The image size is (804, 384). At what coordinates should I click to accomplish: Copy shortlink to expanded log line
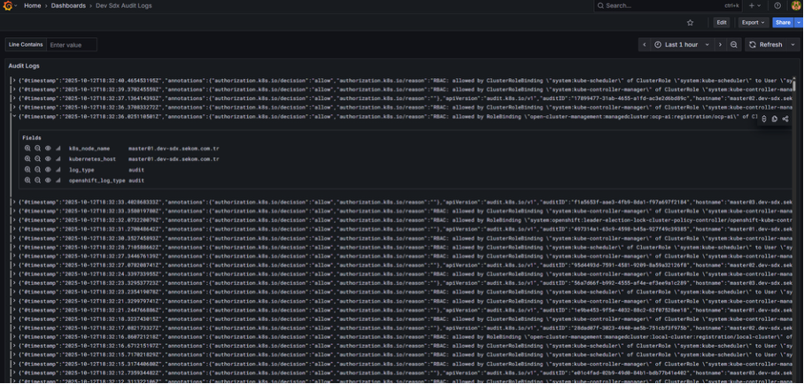[785, 119]
